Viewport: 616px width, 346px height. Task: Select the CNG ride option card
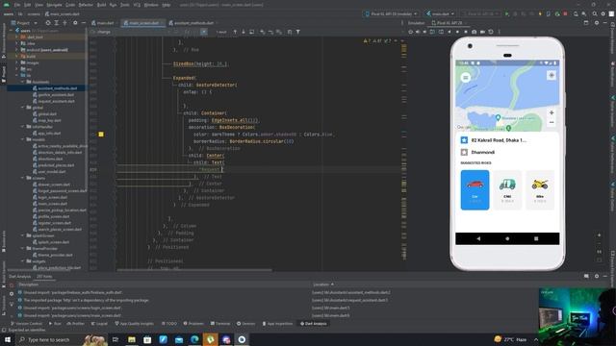507,190
